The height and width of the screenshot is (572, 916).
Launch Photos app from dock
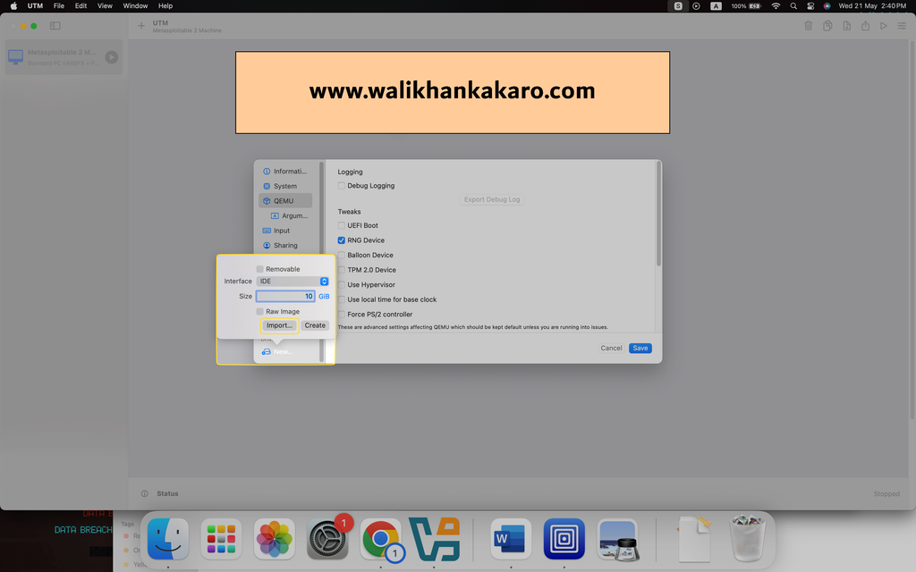tap(275, 539)
